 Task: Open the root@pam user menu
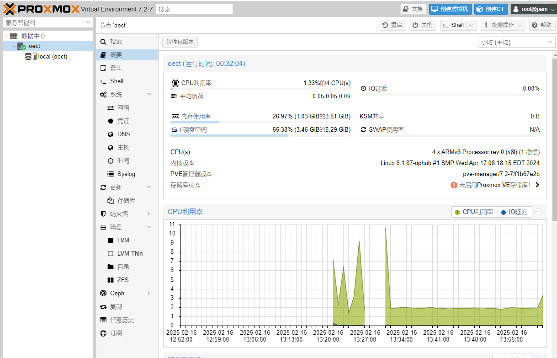click(x=534, y=9)
